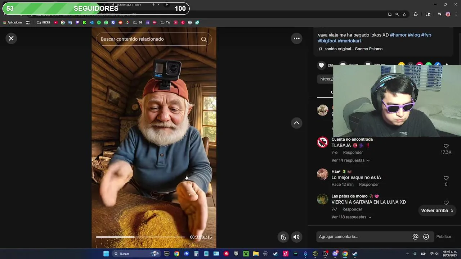Click the ESP language indicator in the taskbar
Image resolution: width=461 pixels, height=259 pixels.
pos(424,254)
